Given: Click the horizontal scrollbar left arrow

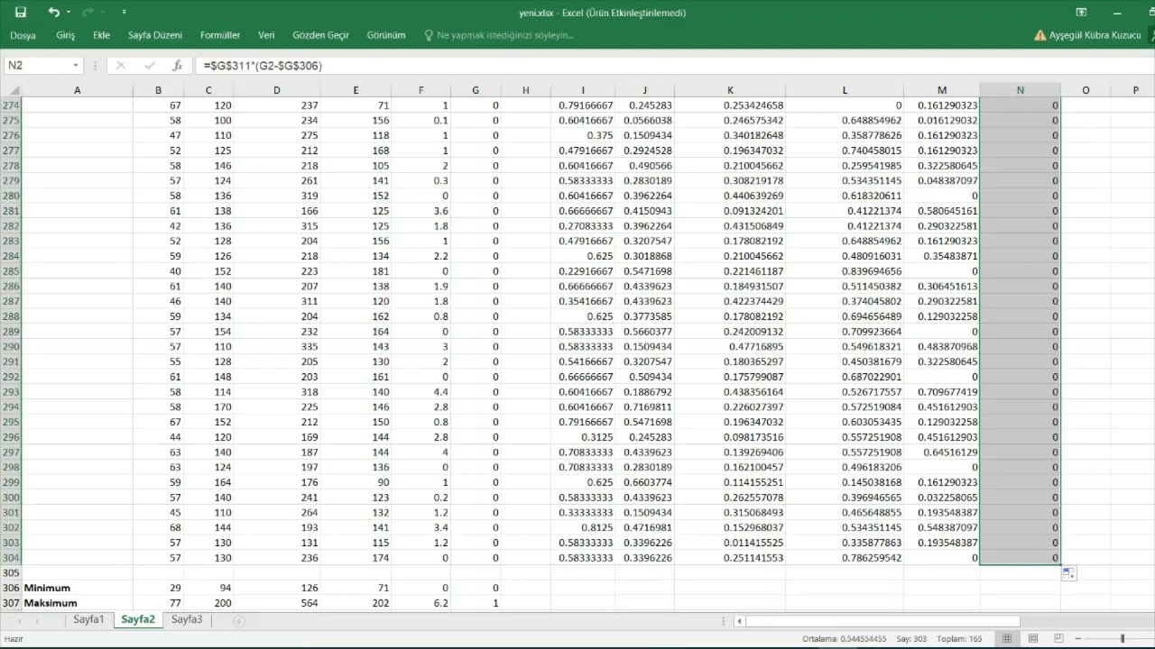Looking at the screenshot, I should click(740, 621).
